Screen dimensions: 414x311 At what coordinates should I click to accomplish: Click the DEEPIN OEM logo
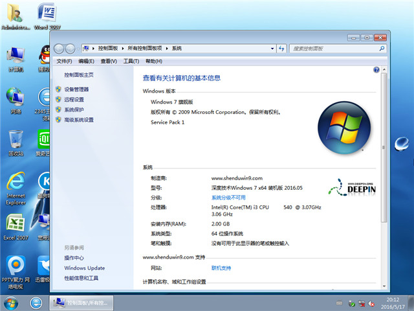click(352, 187)
